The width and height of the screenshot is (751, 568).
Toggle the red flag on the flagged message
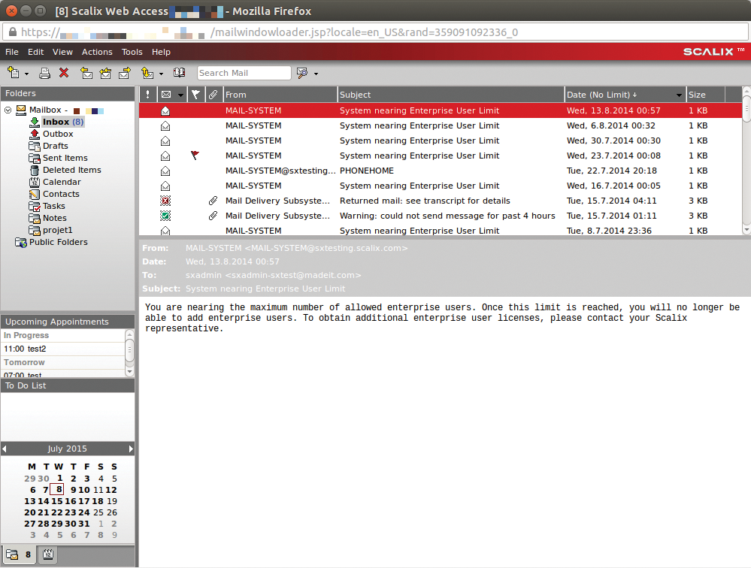click(x=195, y=156)
